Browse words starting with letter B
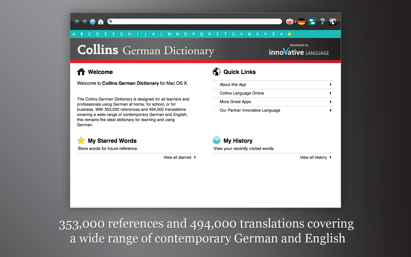This screenshot has width=411, height=257. coord(82,34)
